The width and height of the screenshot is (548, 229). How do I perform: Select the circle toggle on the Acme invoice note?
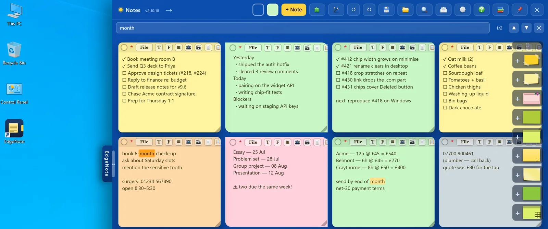(338, 142)
